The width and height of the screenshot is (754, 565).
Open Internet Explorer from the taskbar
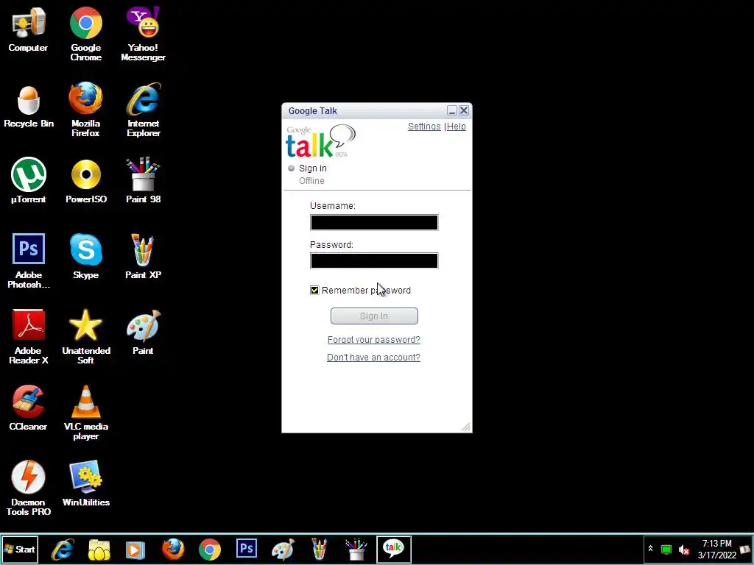[x=62, y=549]
